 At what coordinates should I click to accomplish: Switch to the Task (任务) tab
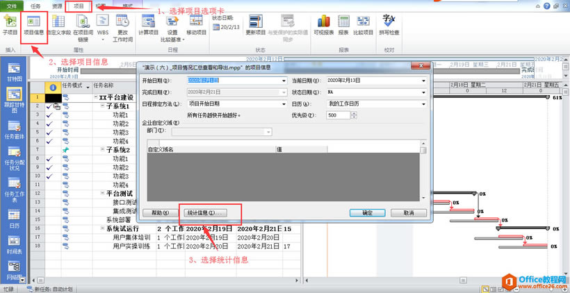point(35,6)
